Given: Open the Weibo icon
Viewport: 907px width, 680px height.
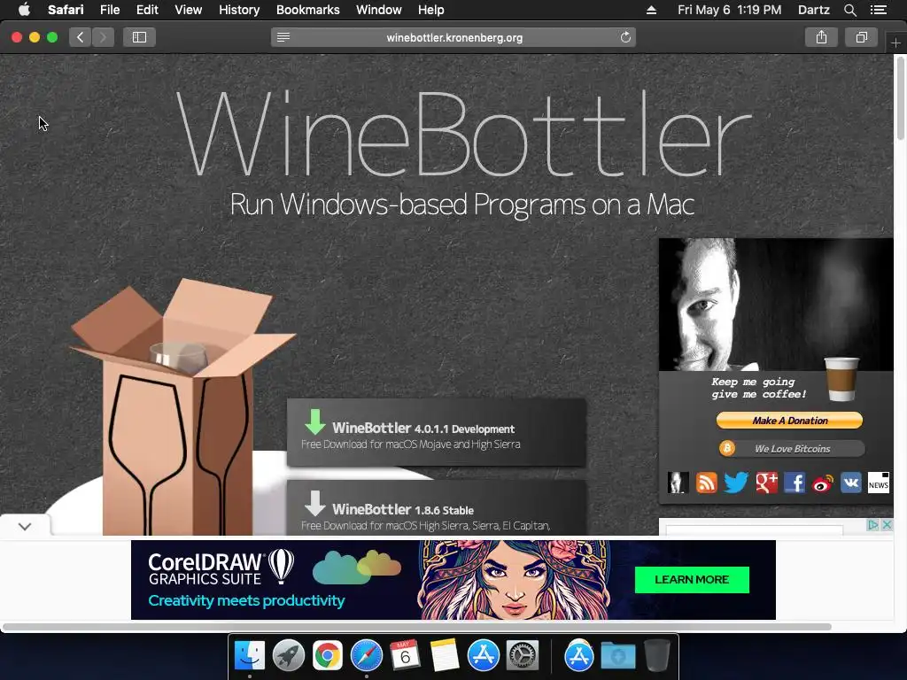Looking at the screenshot, I should click(823, 483).
